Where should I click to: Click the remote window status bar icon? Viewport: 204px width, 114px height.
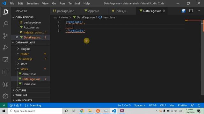4,105
